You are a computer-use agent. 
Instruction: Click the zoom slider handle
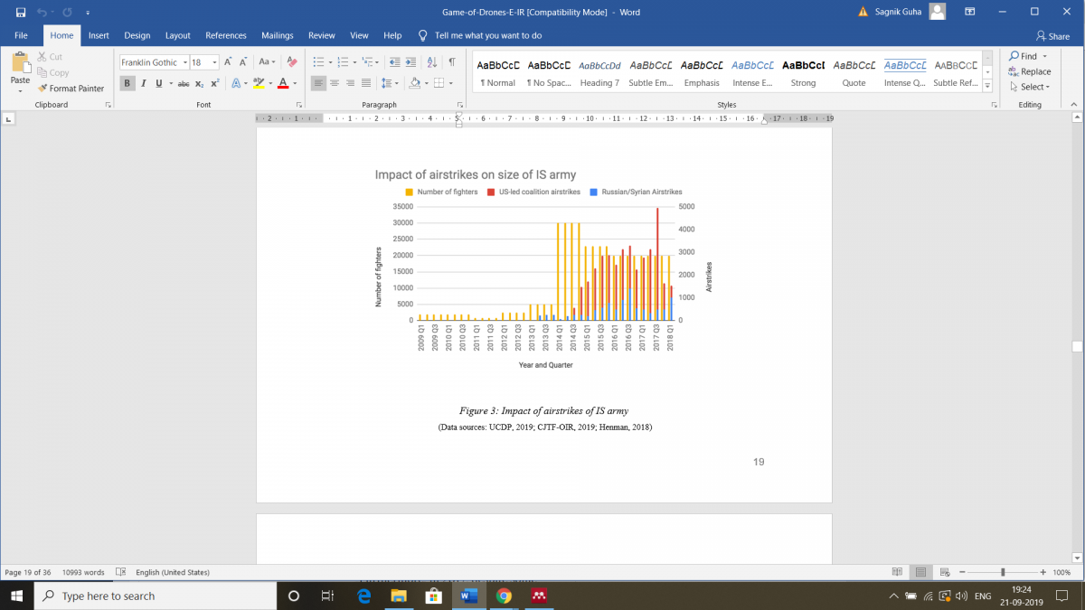[1003, 572]
